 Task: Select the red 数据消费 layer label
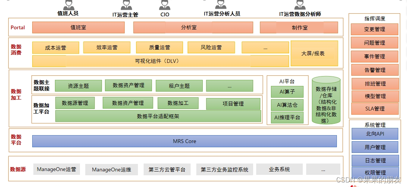pos(16,50)
